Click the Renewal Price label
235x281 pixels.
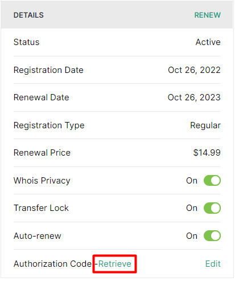tap(42, 153)
